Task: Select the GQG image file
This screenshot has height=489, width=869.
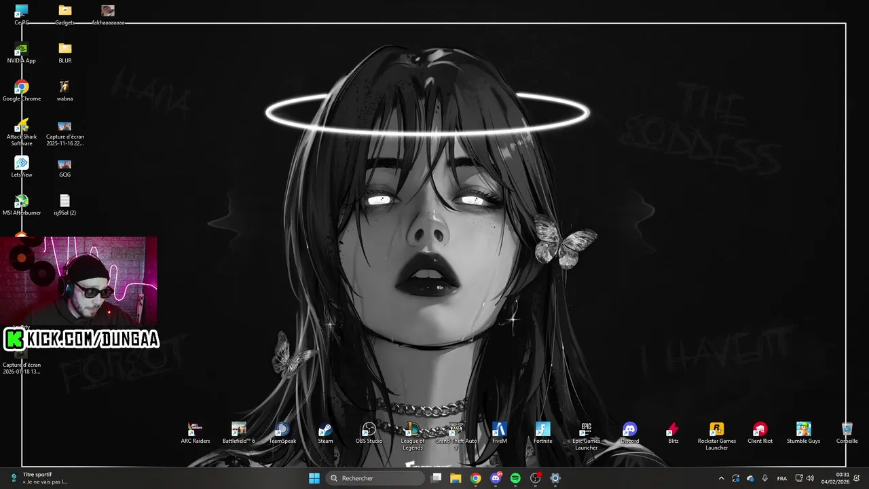Action: [65, 167]
